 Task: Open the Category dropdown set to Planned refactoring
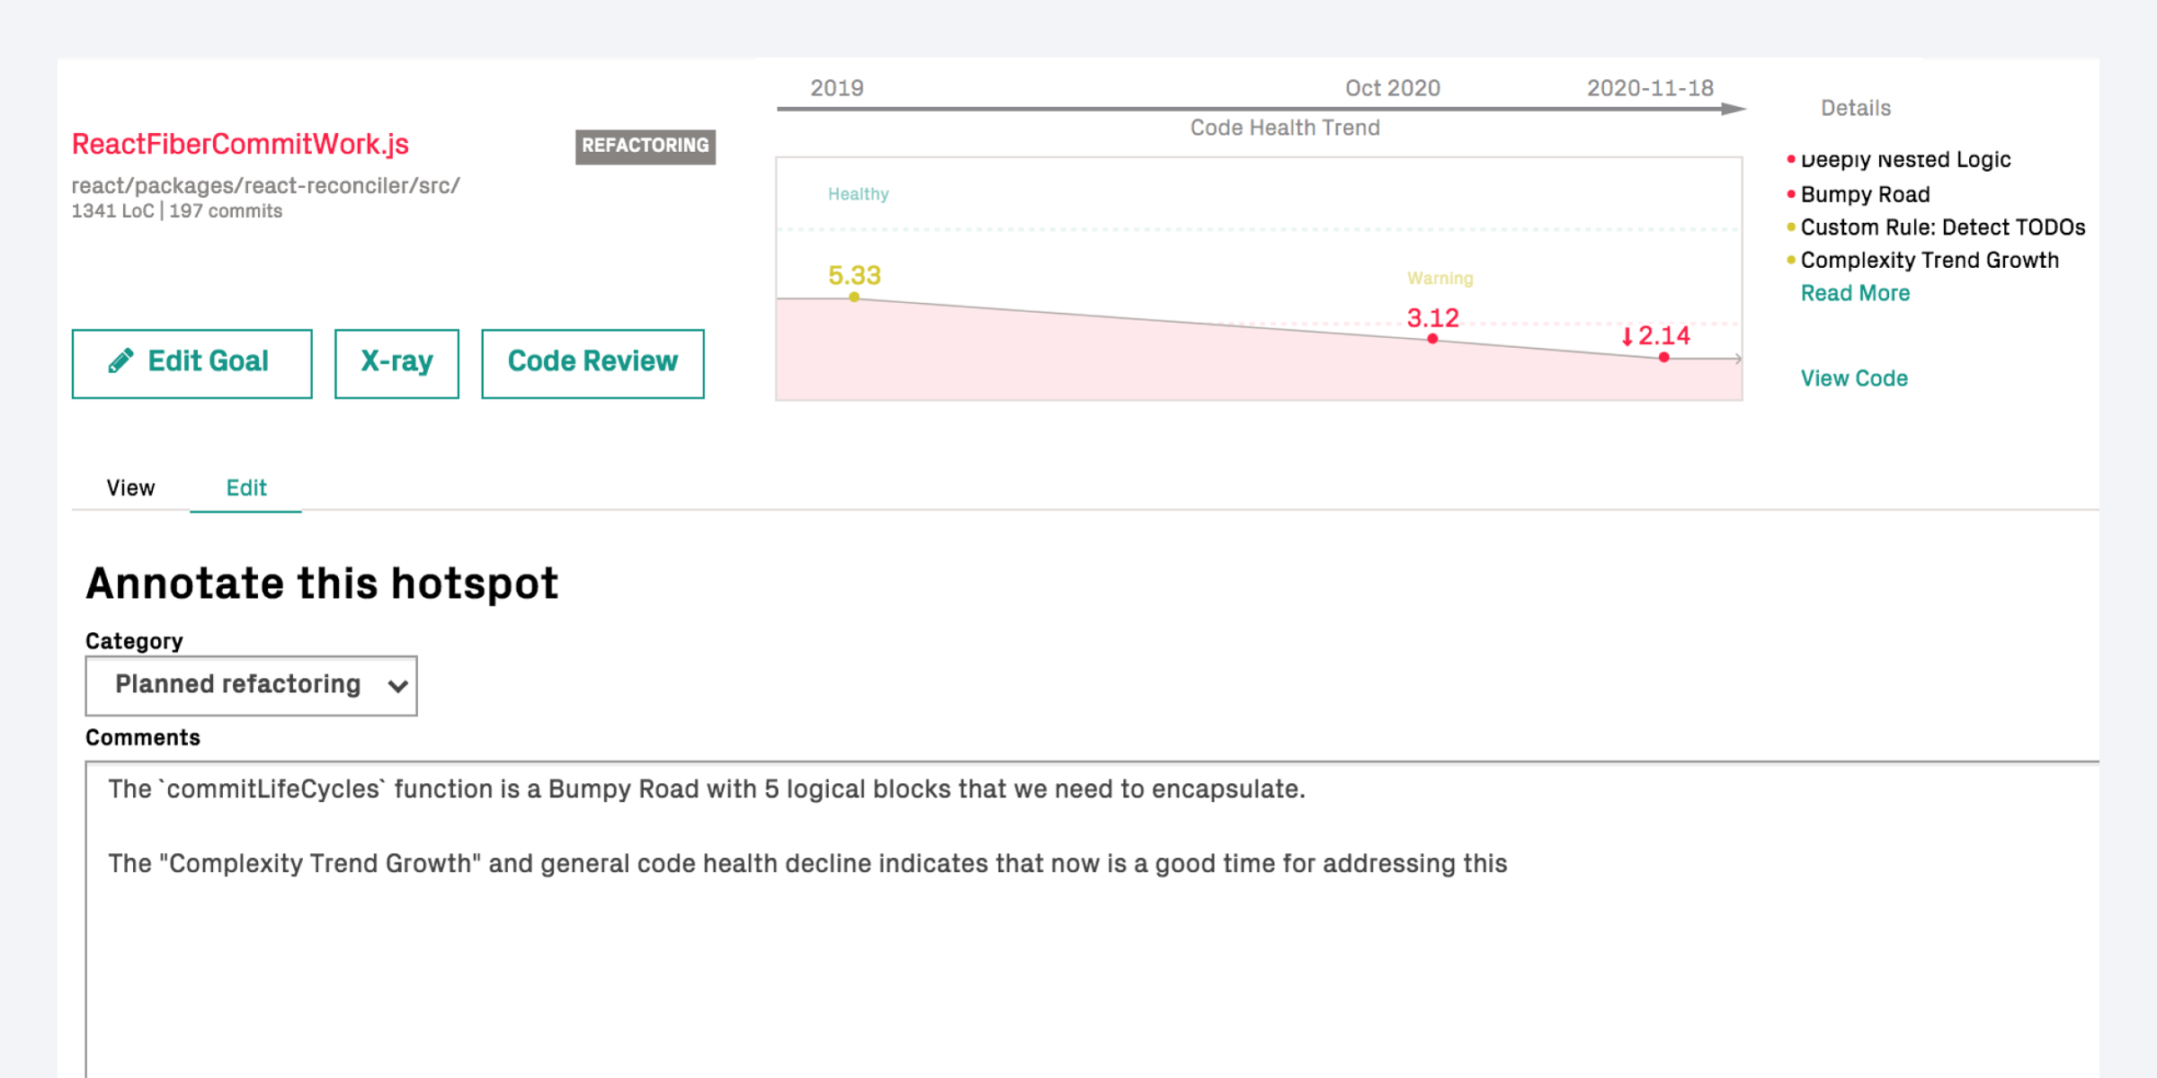(251, 685)
